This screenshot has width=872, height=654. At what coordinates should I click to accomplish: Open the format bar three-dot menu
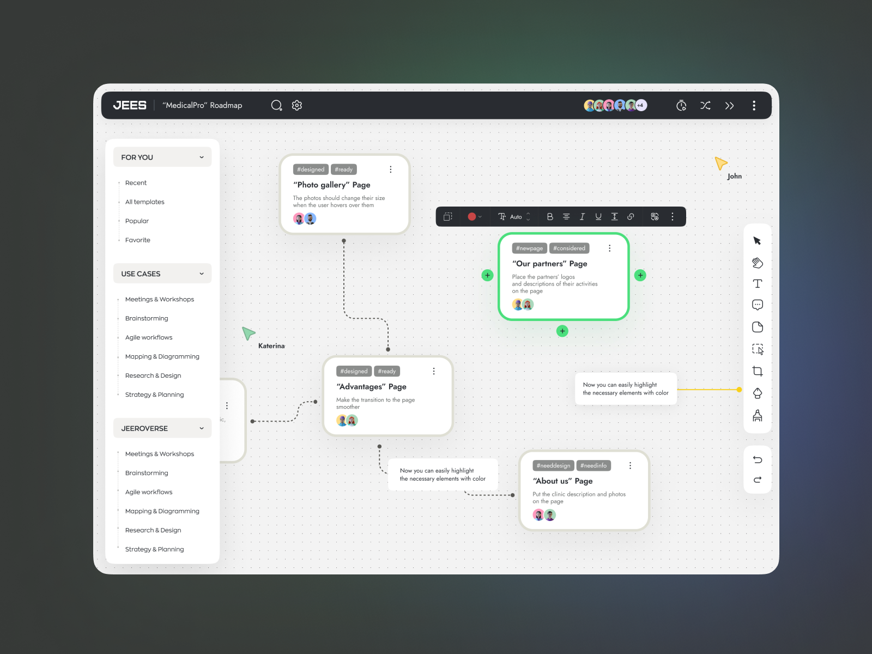tap(673, 216)
